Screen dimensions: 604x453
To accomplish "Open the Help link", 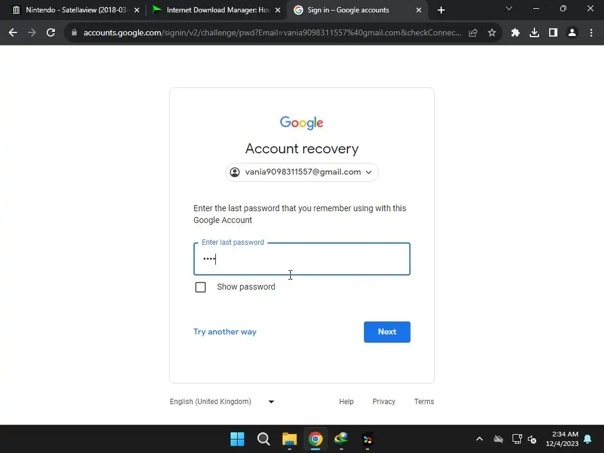I will (346, 401).
